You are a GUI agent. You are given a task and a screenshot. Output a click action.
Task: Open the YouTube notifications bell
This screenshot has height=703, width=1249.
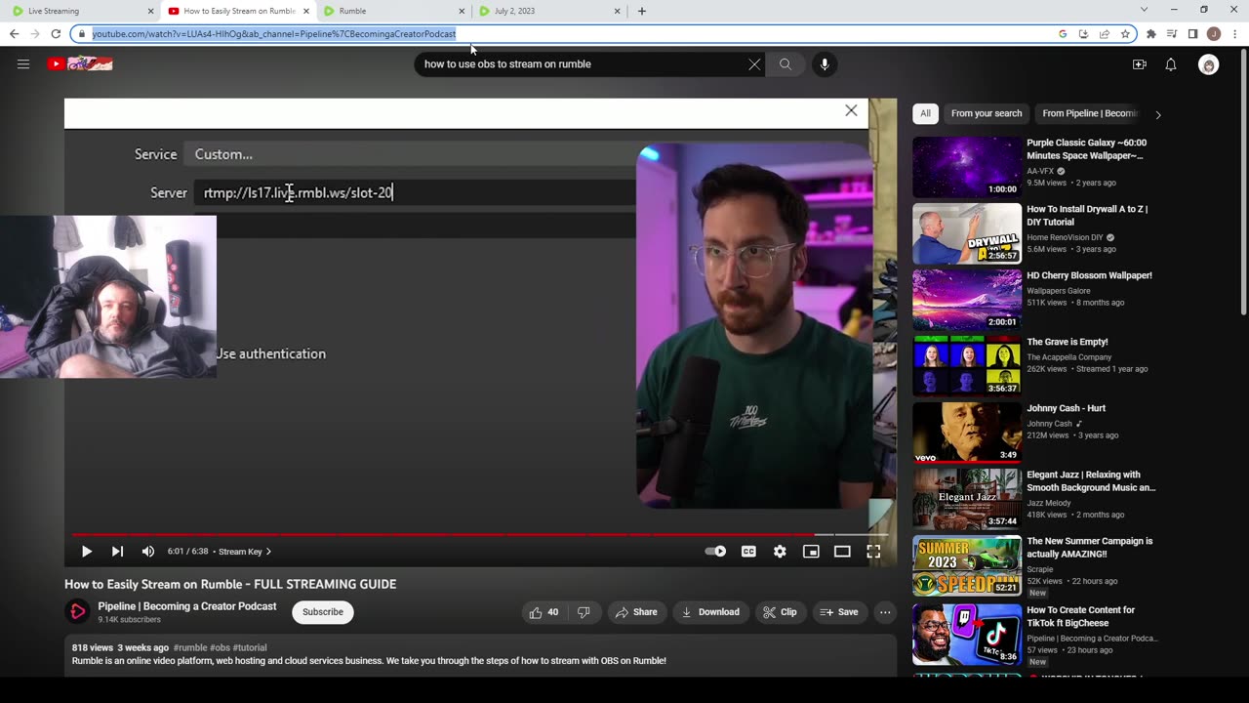(1171, 64)
